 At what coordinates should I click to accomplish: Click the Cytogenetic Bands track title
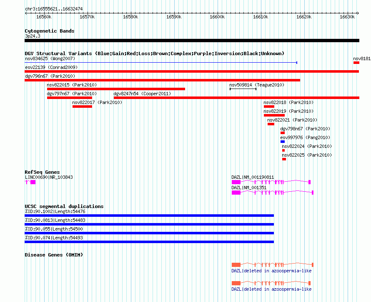(50, 31)
